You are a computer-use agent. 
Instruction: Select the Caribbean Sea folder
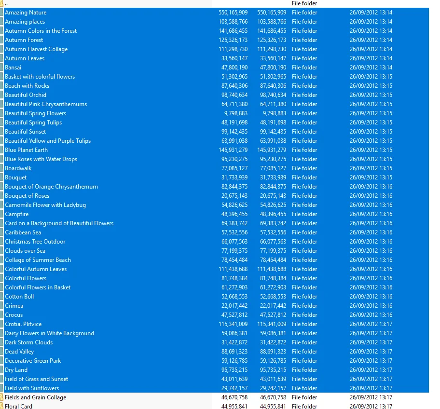point(23,232)
